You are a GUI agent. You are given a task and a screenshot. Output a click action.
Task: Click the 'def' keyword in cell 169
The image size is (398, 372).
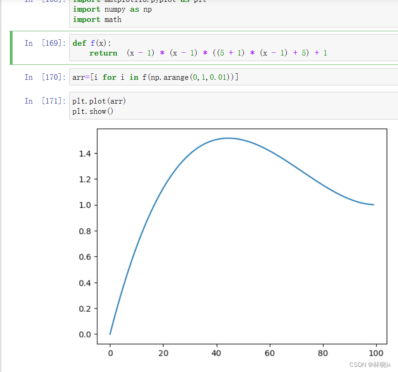(x=79, y=43)
